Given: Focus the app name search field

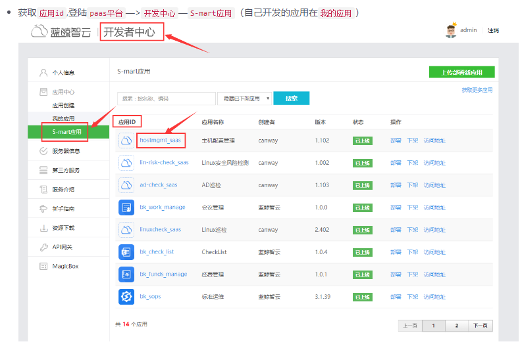Looking at the screenshot, I should [167, 98].
